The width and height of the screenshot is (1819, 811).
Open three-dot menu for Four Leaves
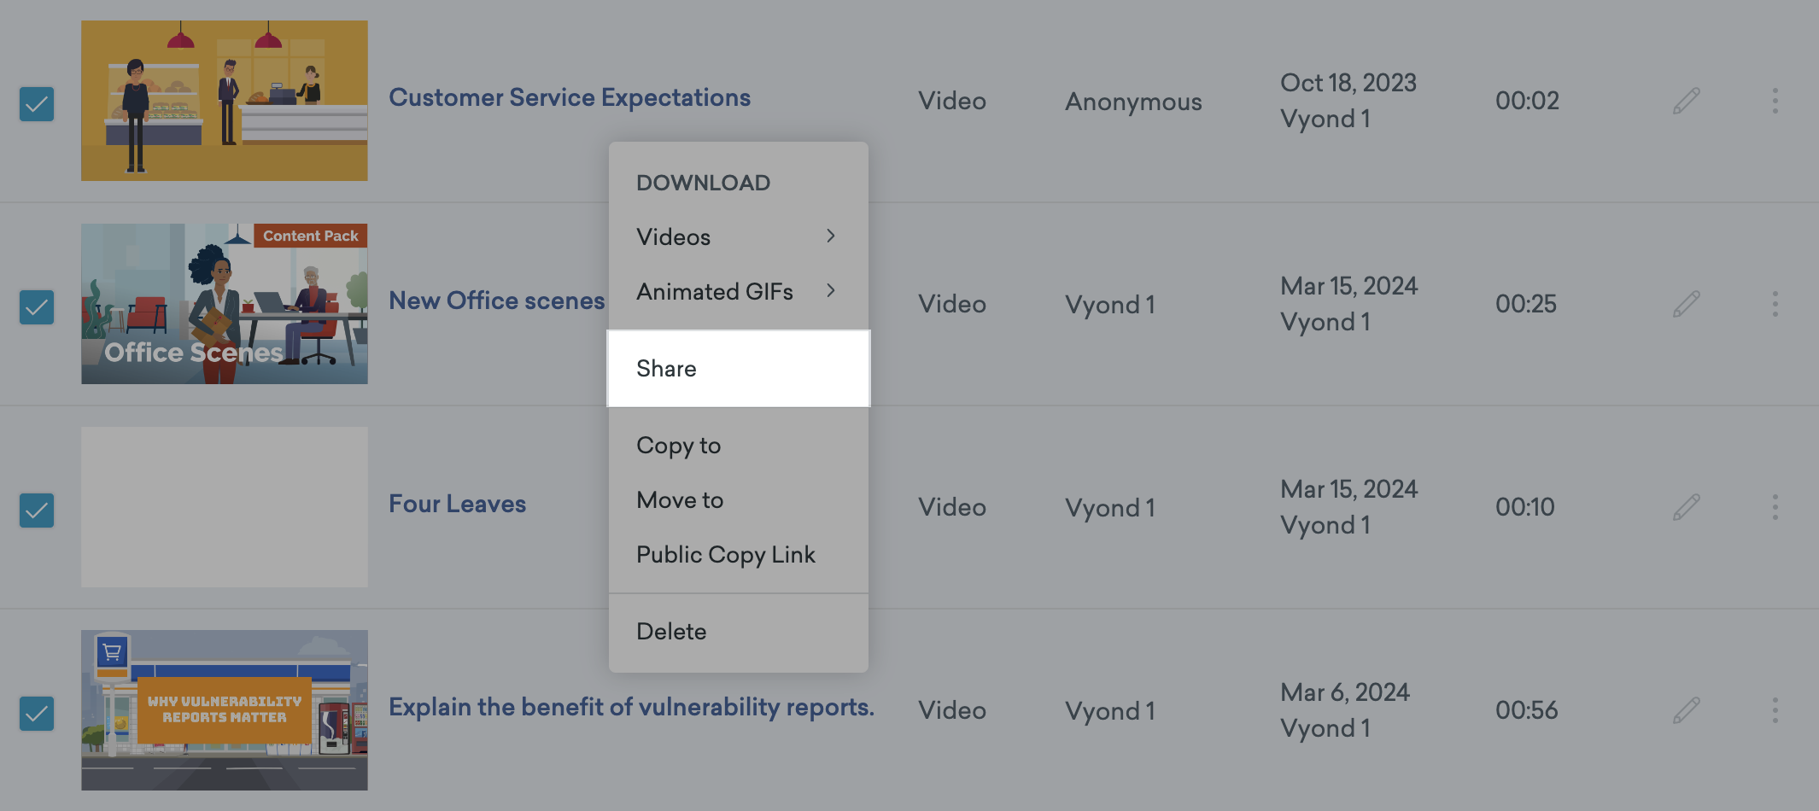click(x=1775, y=507)
